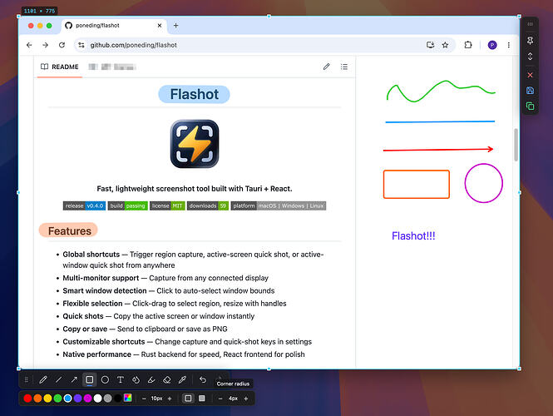
Task: Save the screenshot with the floppy disk icon
Action: pyautogui.click(x=530, y=91)
